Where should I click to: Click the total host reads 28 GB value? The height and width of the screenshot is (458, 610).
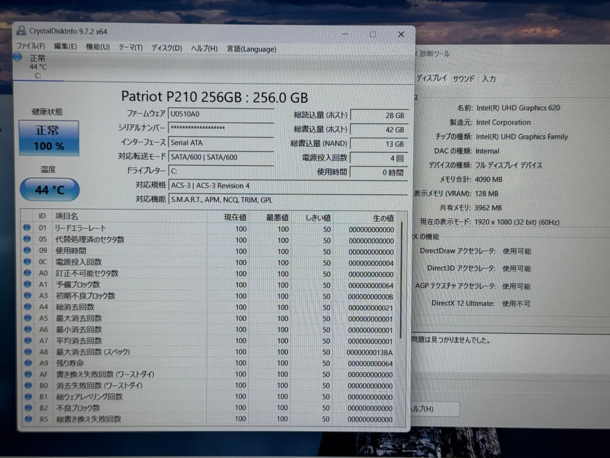(x=379, y=115)
